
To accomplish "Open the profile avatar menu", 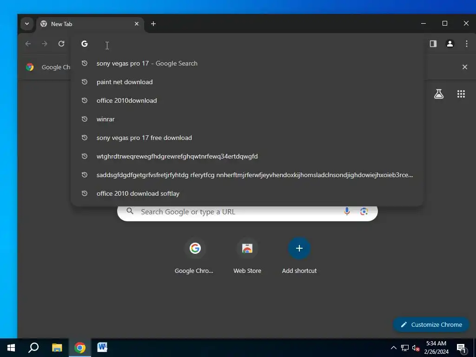I will tap(450, 44).
